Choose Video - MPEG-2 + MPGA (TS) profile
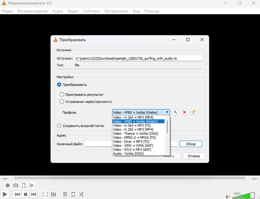This screenshot has width=260, height=199. point(139,138)
